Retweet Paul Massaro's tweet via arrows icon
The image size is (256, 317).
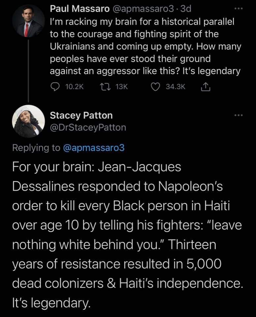(104, 87)
